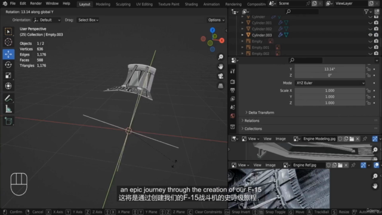Click the viewport zoom magnifier icon
Viewport: 382px width, 215px height.
click(221, 57)
